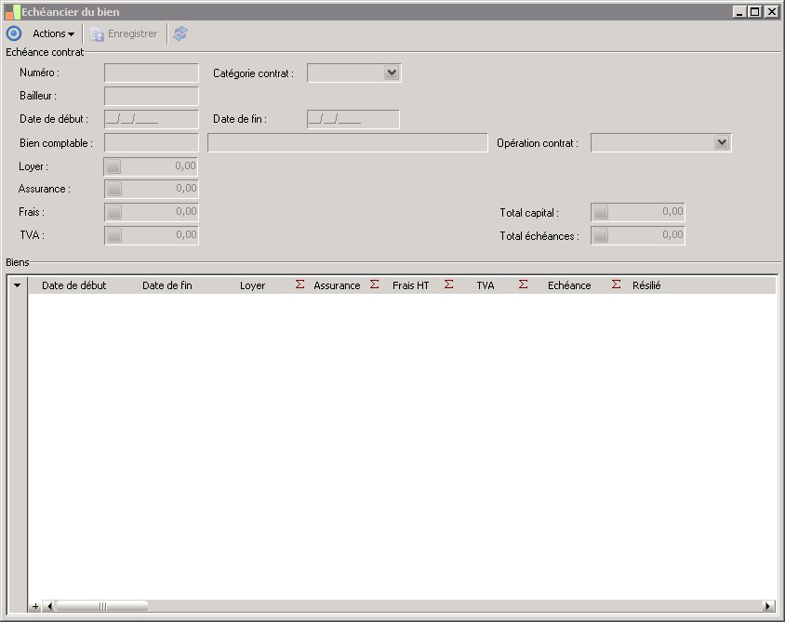Close the Echéancier du bien window

(x=771, y=12)
